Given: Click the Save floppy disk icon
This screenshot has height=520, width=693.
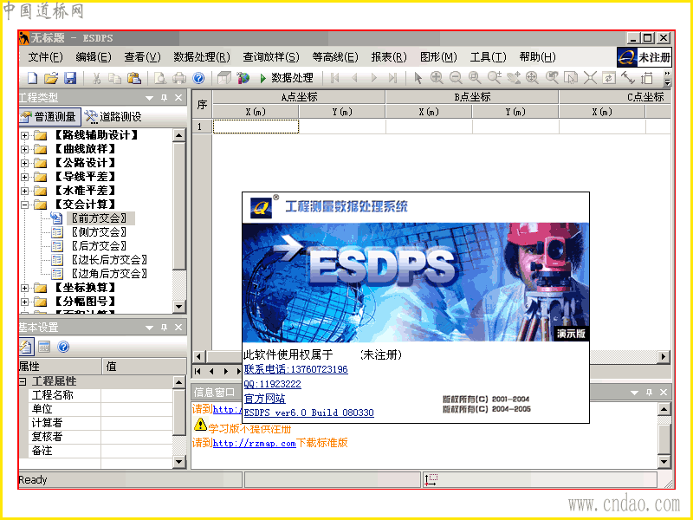Looking at the screenshot, I should pos(70,78).
